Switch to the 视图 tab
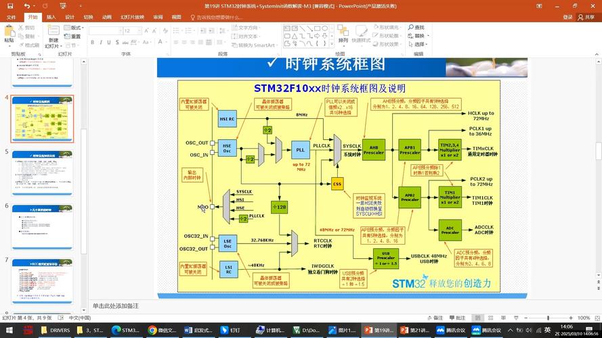 point(176,18)
